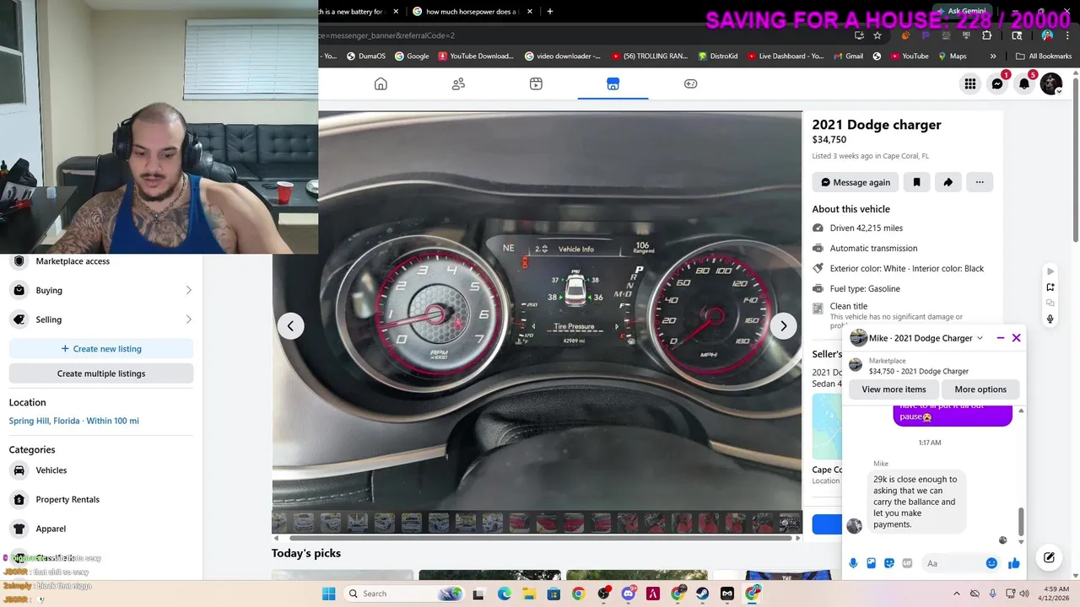
Task: Open Windows Start menu
Action: [328, 594]
